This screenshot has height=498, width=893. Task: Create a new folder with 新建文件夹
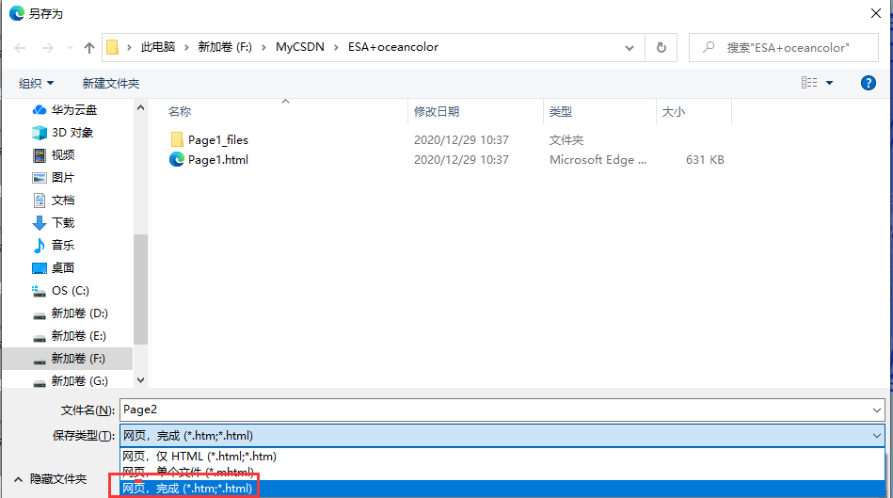click(110, 83)
